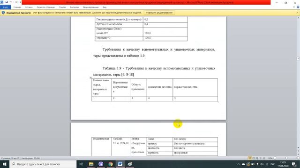This screenshot has height=168, width=300.
Task: Switch to the Главная ribbon tab
Action: click(x=17, y=7)
